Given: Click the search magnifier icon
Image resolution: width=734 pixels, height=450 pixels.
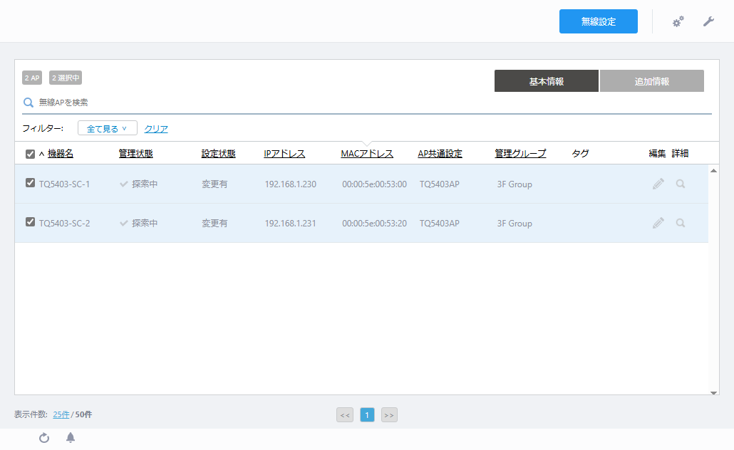Looking at the screenshot, I should pyautogui.click(x=29, y=103).
